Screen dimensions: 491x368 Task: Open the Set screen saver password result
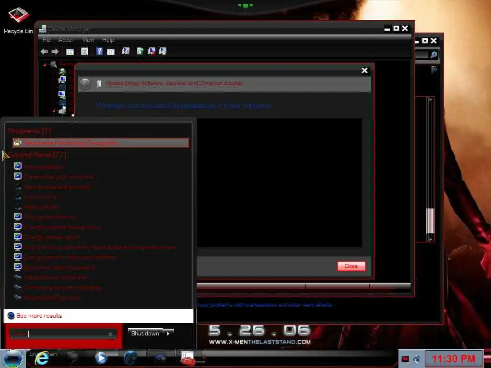tap(55, 267)
